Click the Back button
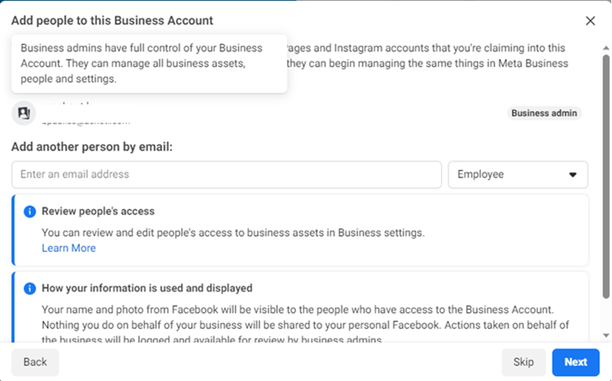612x381 pixels. pyautogui.click(x=35, y=362)
